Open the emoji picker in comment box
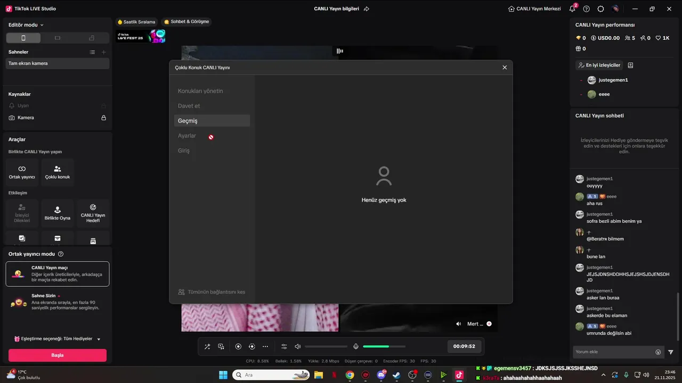 pyautogui.click(x=658, y=352)
